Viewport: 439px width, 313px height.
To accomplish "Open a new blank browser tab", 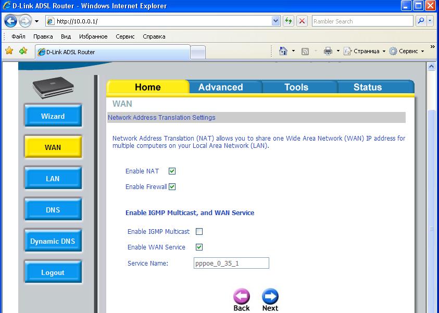I will pos(198,53).
